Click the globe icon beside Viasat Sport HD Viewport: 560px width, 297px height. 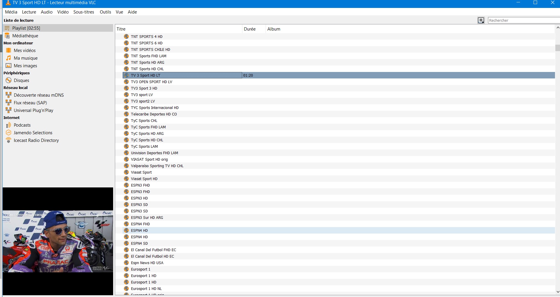126,179
